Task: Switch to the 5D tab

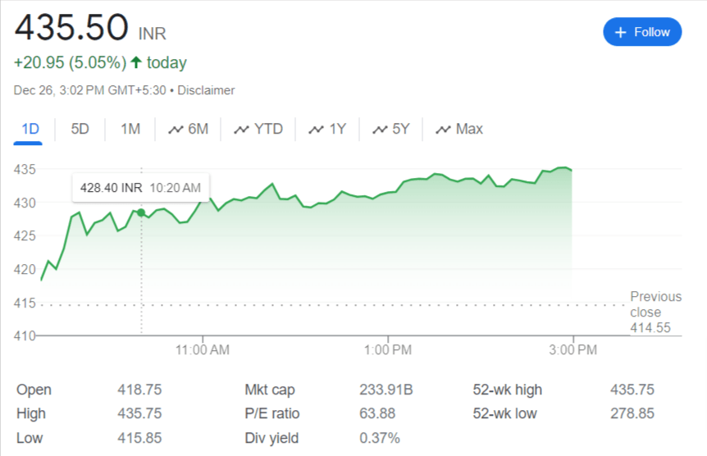Action: pyautogui.click(x=80, y=129)
